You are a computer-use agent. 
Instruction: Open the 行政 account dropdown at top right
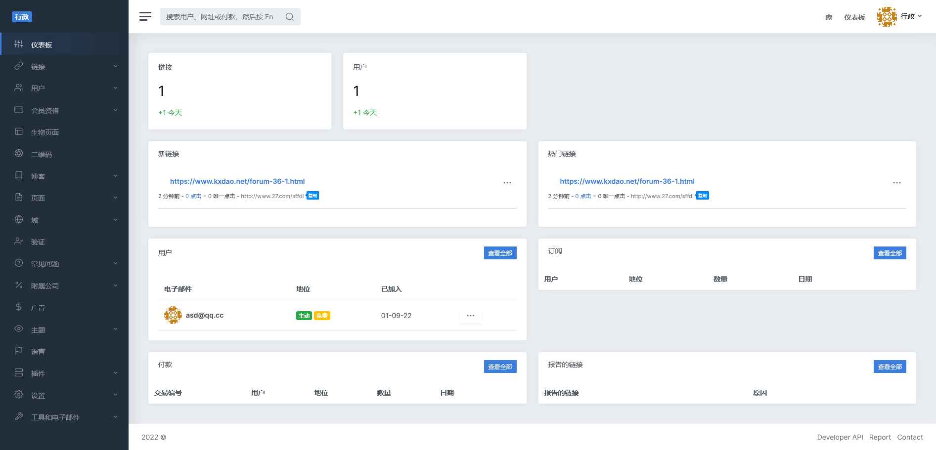(x=900, y=17)
